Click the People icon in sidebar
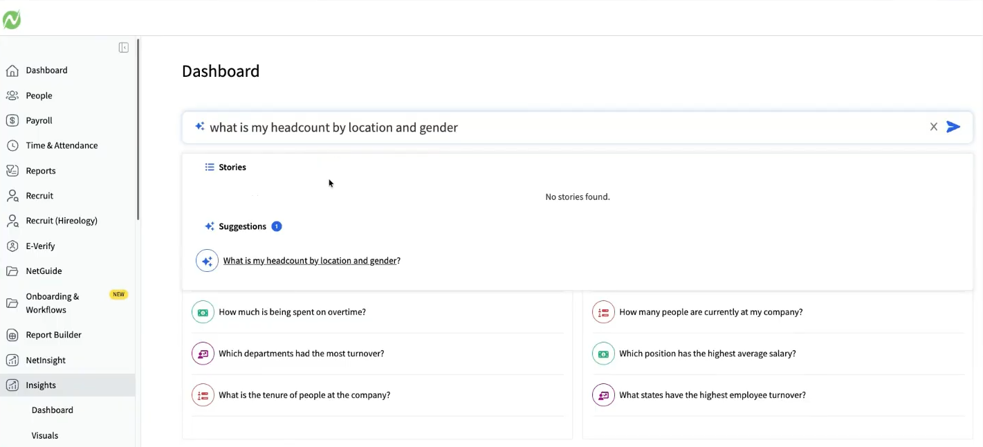 pyautogui.click(x=12, y=95)
